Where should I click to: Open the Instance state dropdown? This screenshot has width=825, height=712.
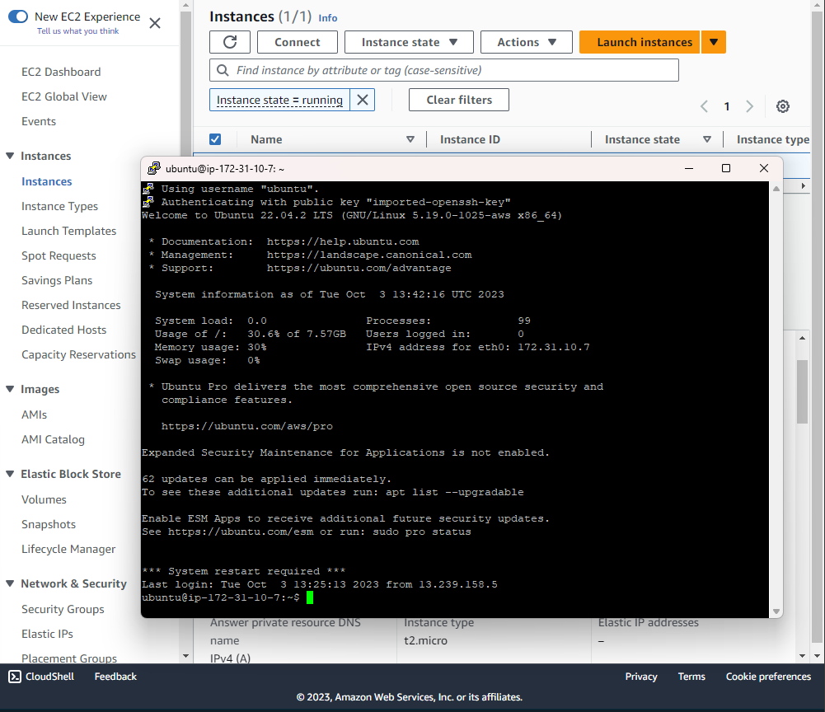409,42
